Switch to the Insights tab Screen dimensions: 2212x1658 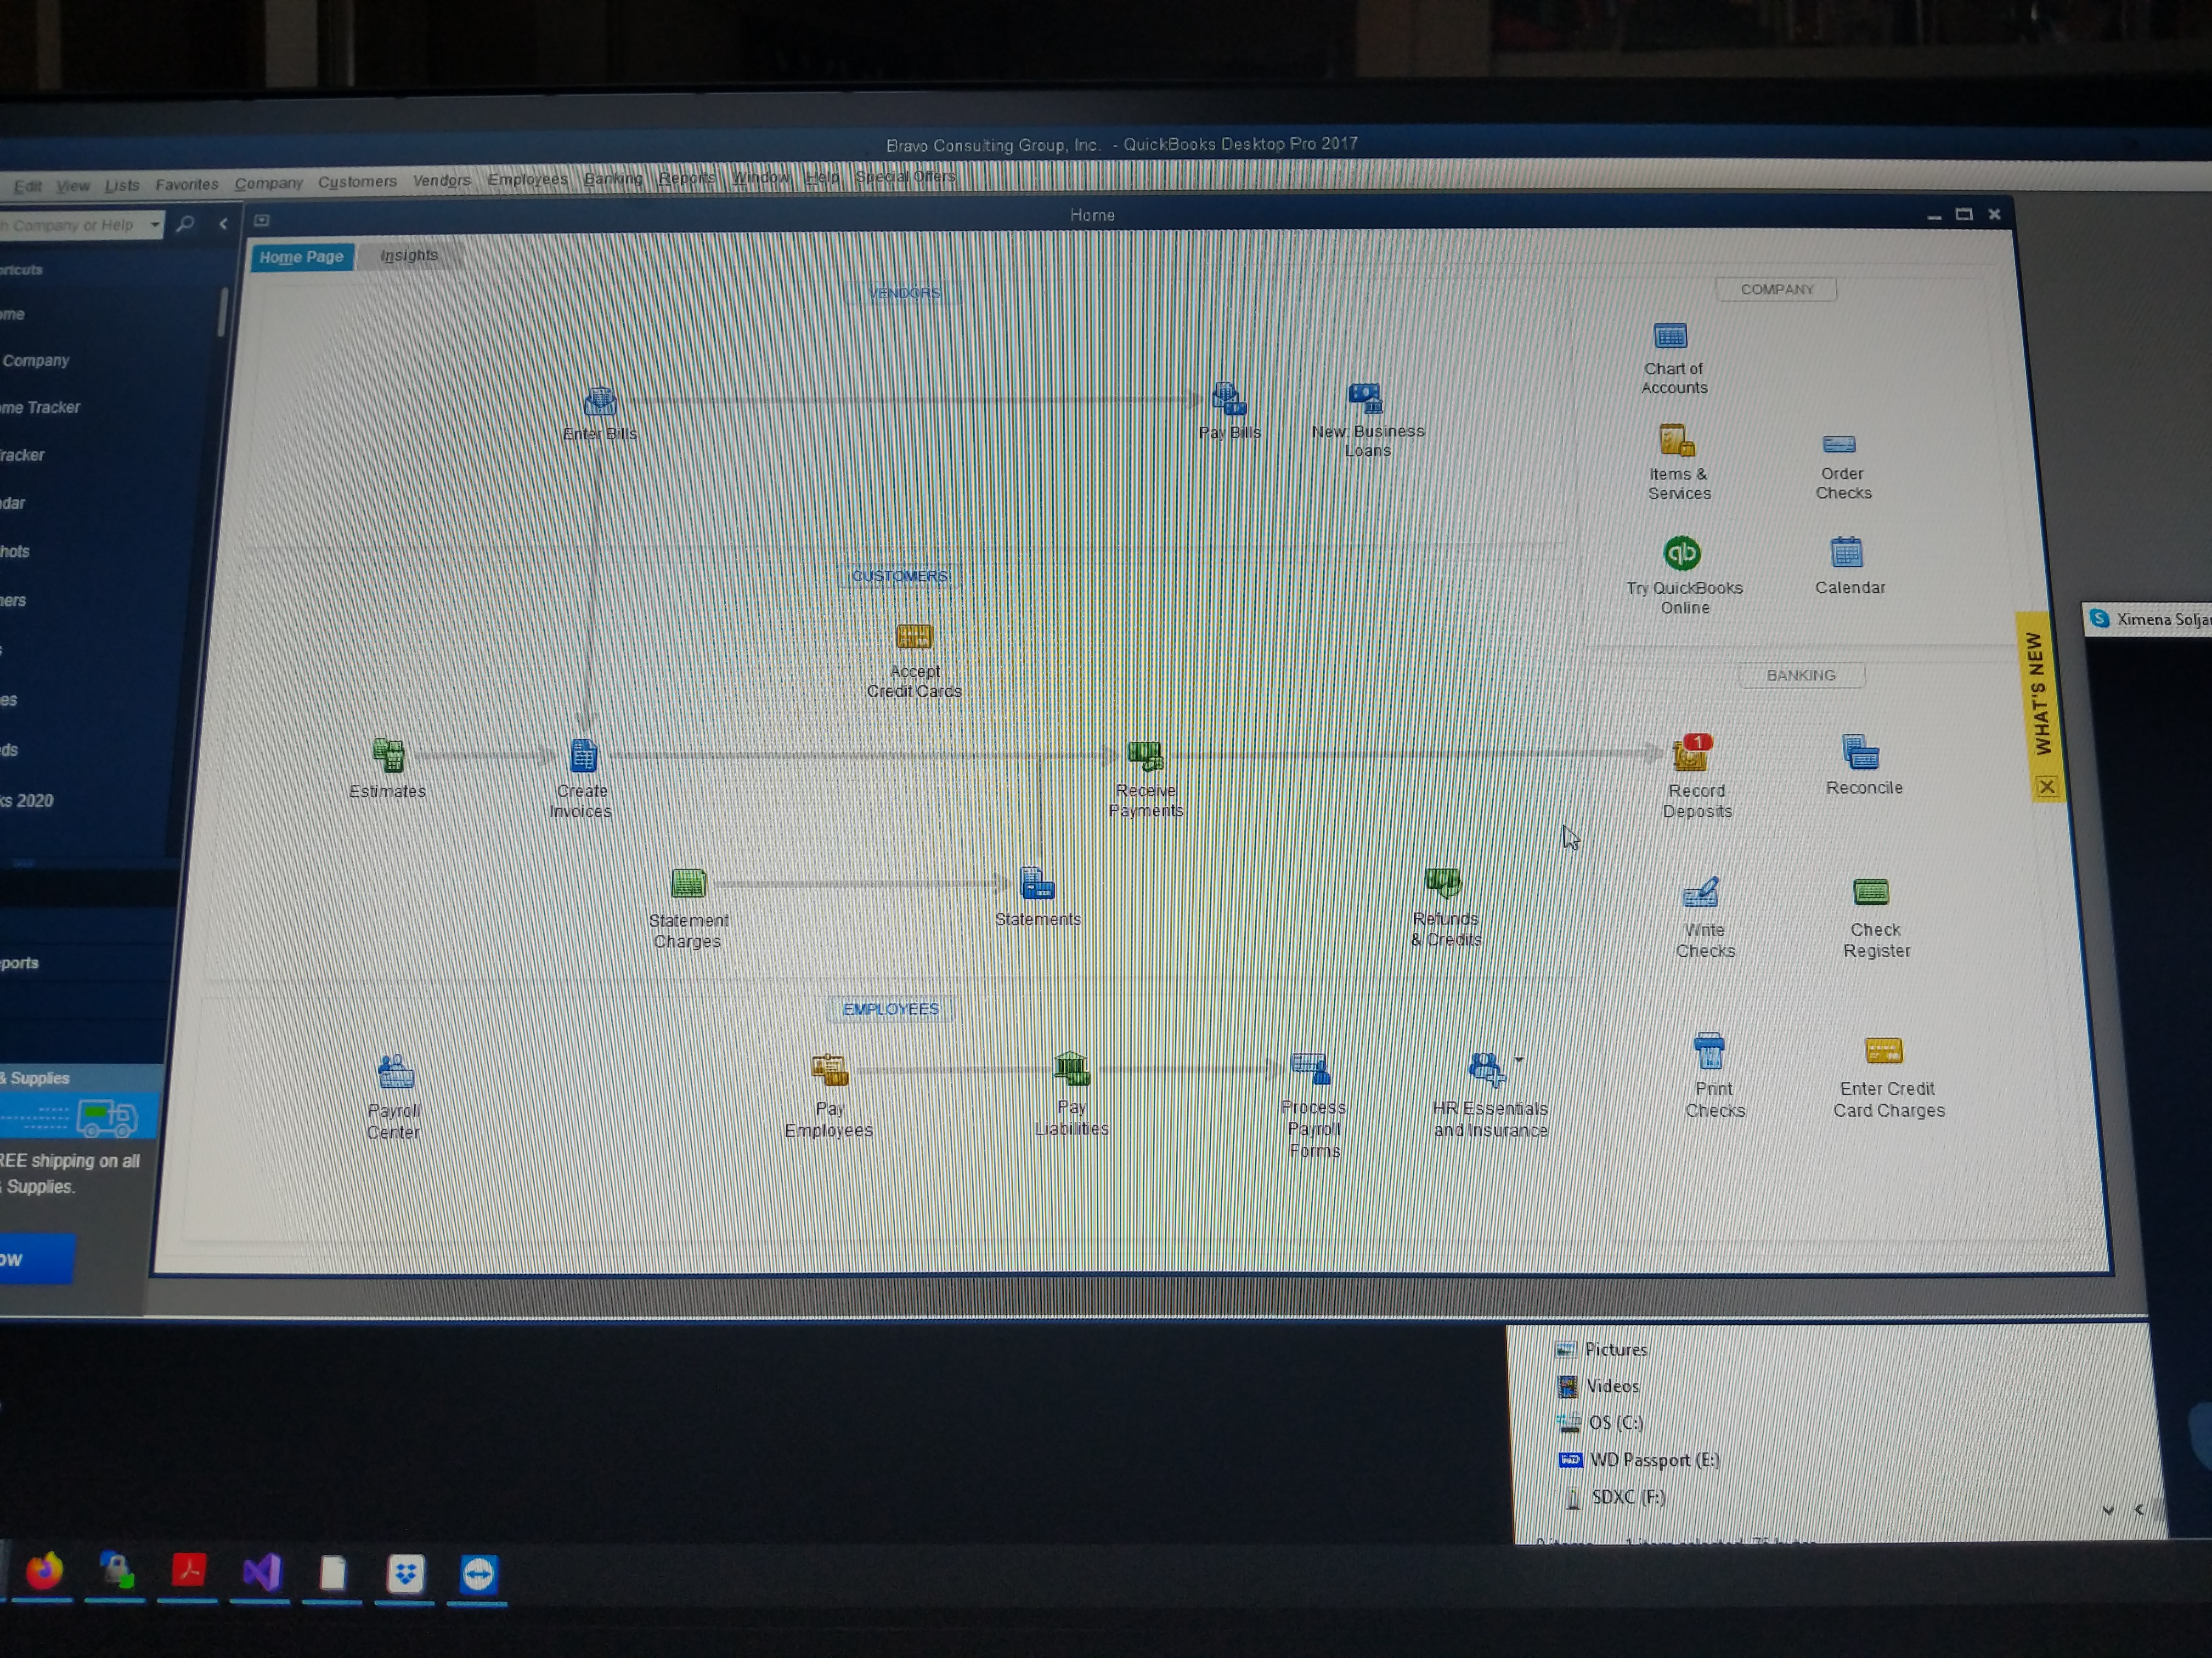pyautogui.click(x=409, y=255)
